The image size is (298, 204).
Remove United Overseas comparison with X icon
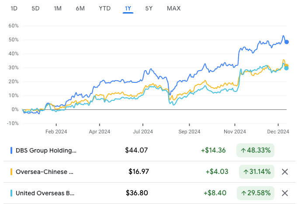285,193
